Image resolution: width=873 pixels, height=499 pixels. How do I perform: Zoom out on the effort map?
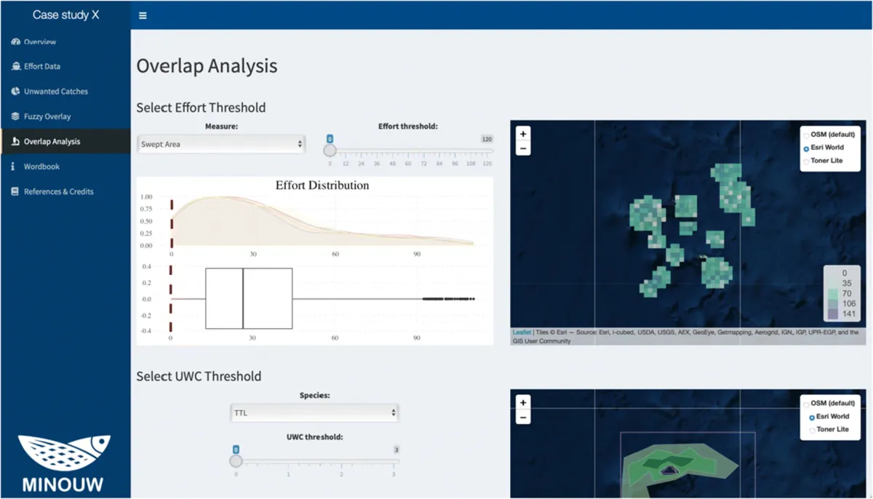[x=523, y=148]
